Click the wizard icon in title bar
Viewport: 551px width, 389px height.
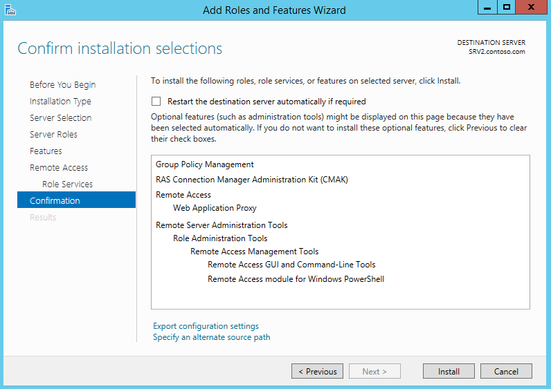pyautogui.click(x=10, y=10)
